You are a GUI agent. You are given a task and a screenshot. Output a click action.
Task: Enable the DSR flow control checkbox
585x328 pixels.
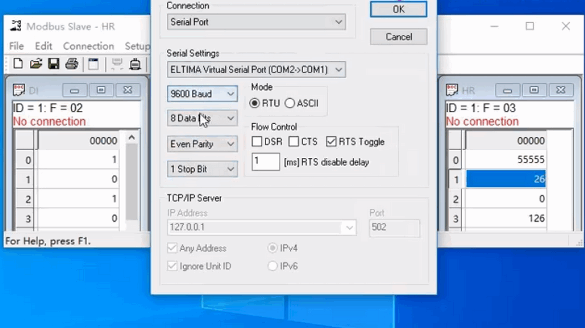257,141
